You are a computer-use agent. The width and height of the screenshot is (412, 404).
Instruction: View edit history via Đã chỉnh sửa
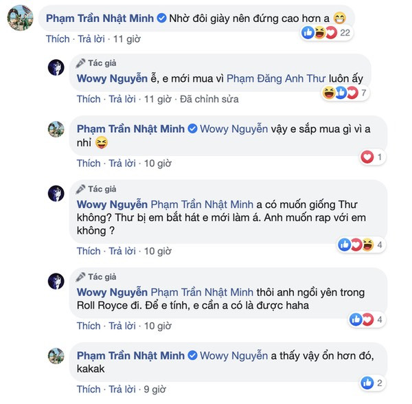tap(209, 99)
